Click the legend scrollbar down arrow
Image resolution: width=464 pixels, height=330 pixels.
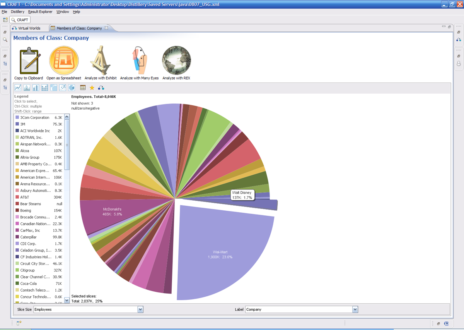tap(67, 300)
